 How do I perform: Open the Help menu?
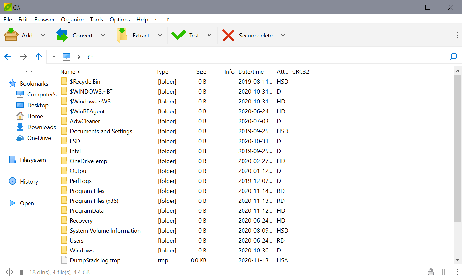point(142,20)
